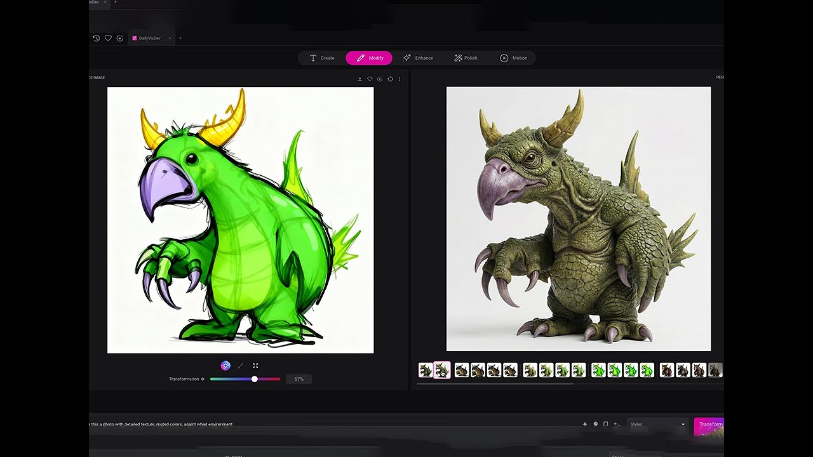Open favorites heart icon beside history
813x457 pixels.
108,38
